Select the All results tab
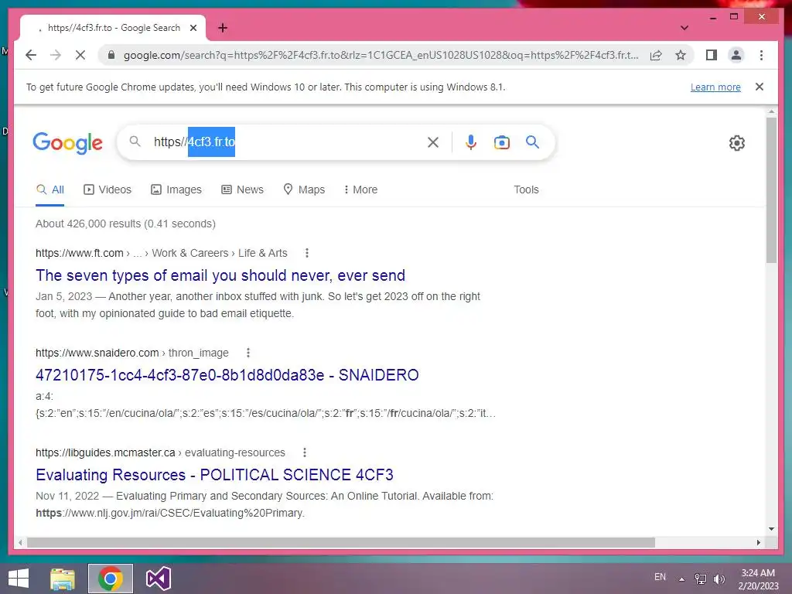Screen dimensions: 792x594 coord(50,190)
